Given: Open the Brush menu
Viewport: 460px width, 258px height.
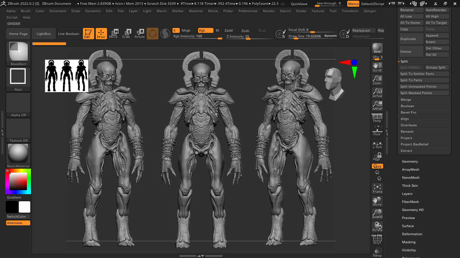Looking at the screenshot, I should pos(26,11).
